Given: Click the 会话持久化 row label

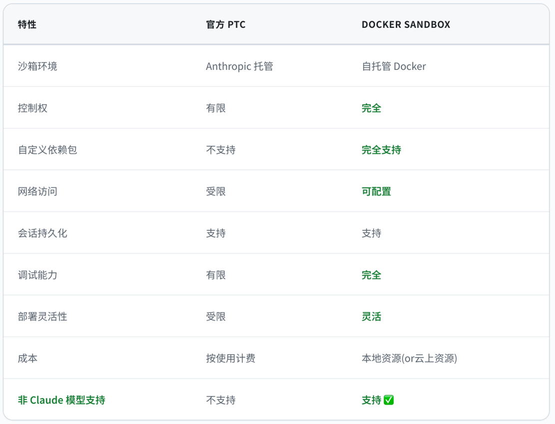Looking at the screenshot, I should point(42,233).
